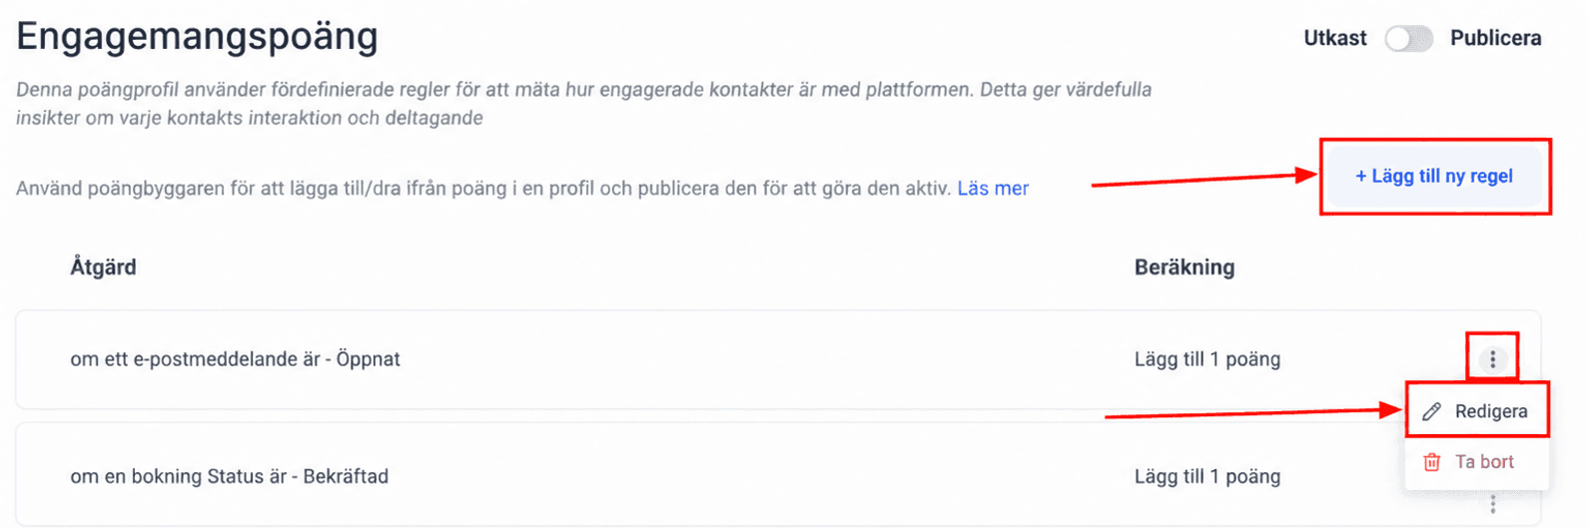Click Lägg till 1 poäng in the e-post row
Image resolution: width=1587 pixels, height=528 pixels.
coord(1206,359)
